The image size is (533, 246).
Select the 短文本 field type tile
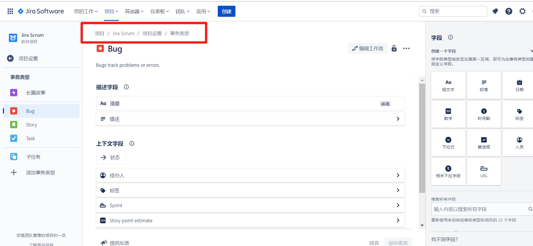pyautogui.click(x=448, y=85)
